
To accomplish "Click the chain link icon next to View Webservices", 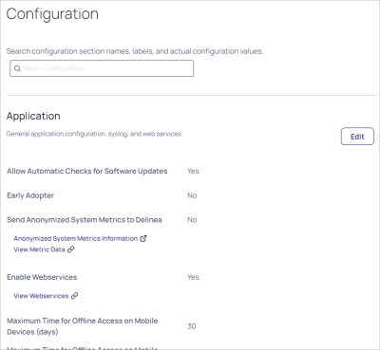I will click(74, 296).
